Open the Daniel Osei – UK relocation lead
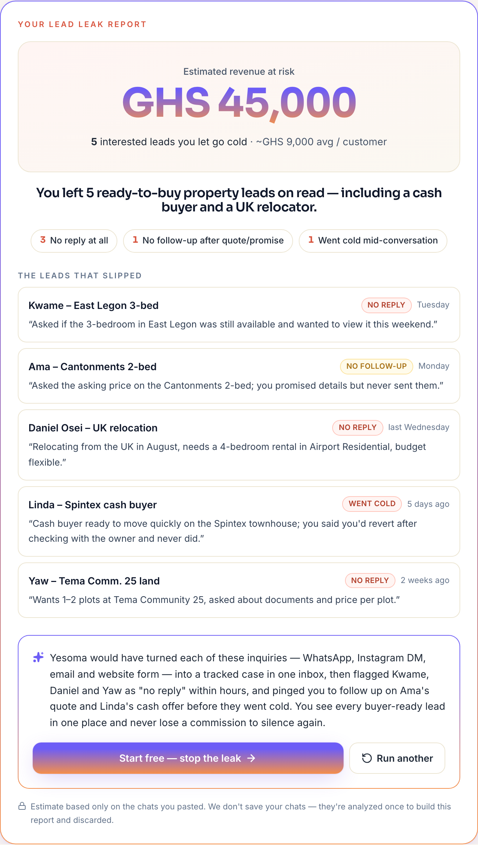 [239, 445]
